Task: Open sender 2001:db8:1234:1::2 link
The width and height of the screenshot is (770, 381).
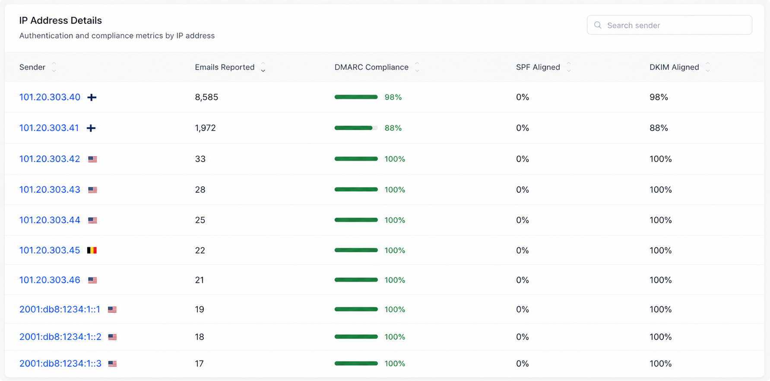Action: pos(60,337)
